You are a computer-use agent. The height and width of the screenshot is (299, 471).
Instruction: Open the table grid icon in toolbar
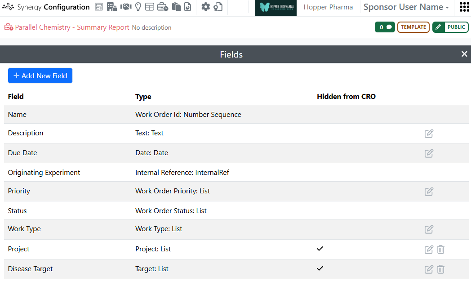coord(150,7)
